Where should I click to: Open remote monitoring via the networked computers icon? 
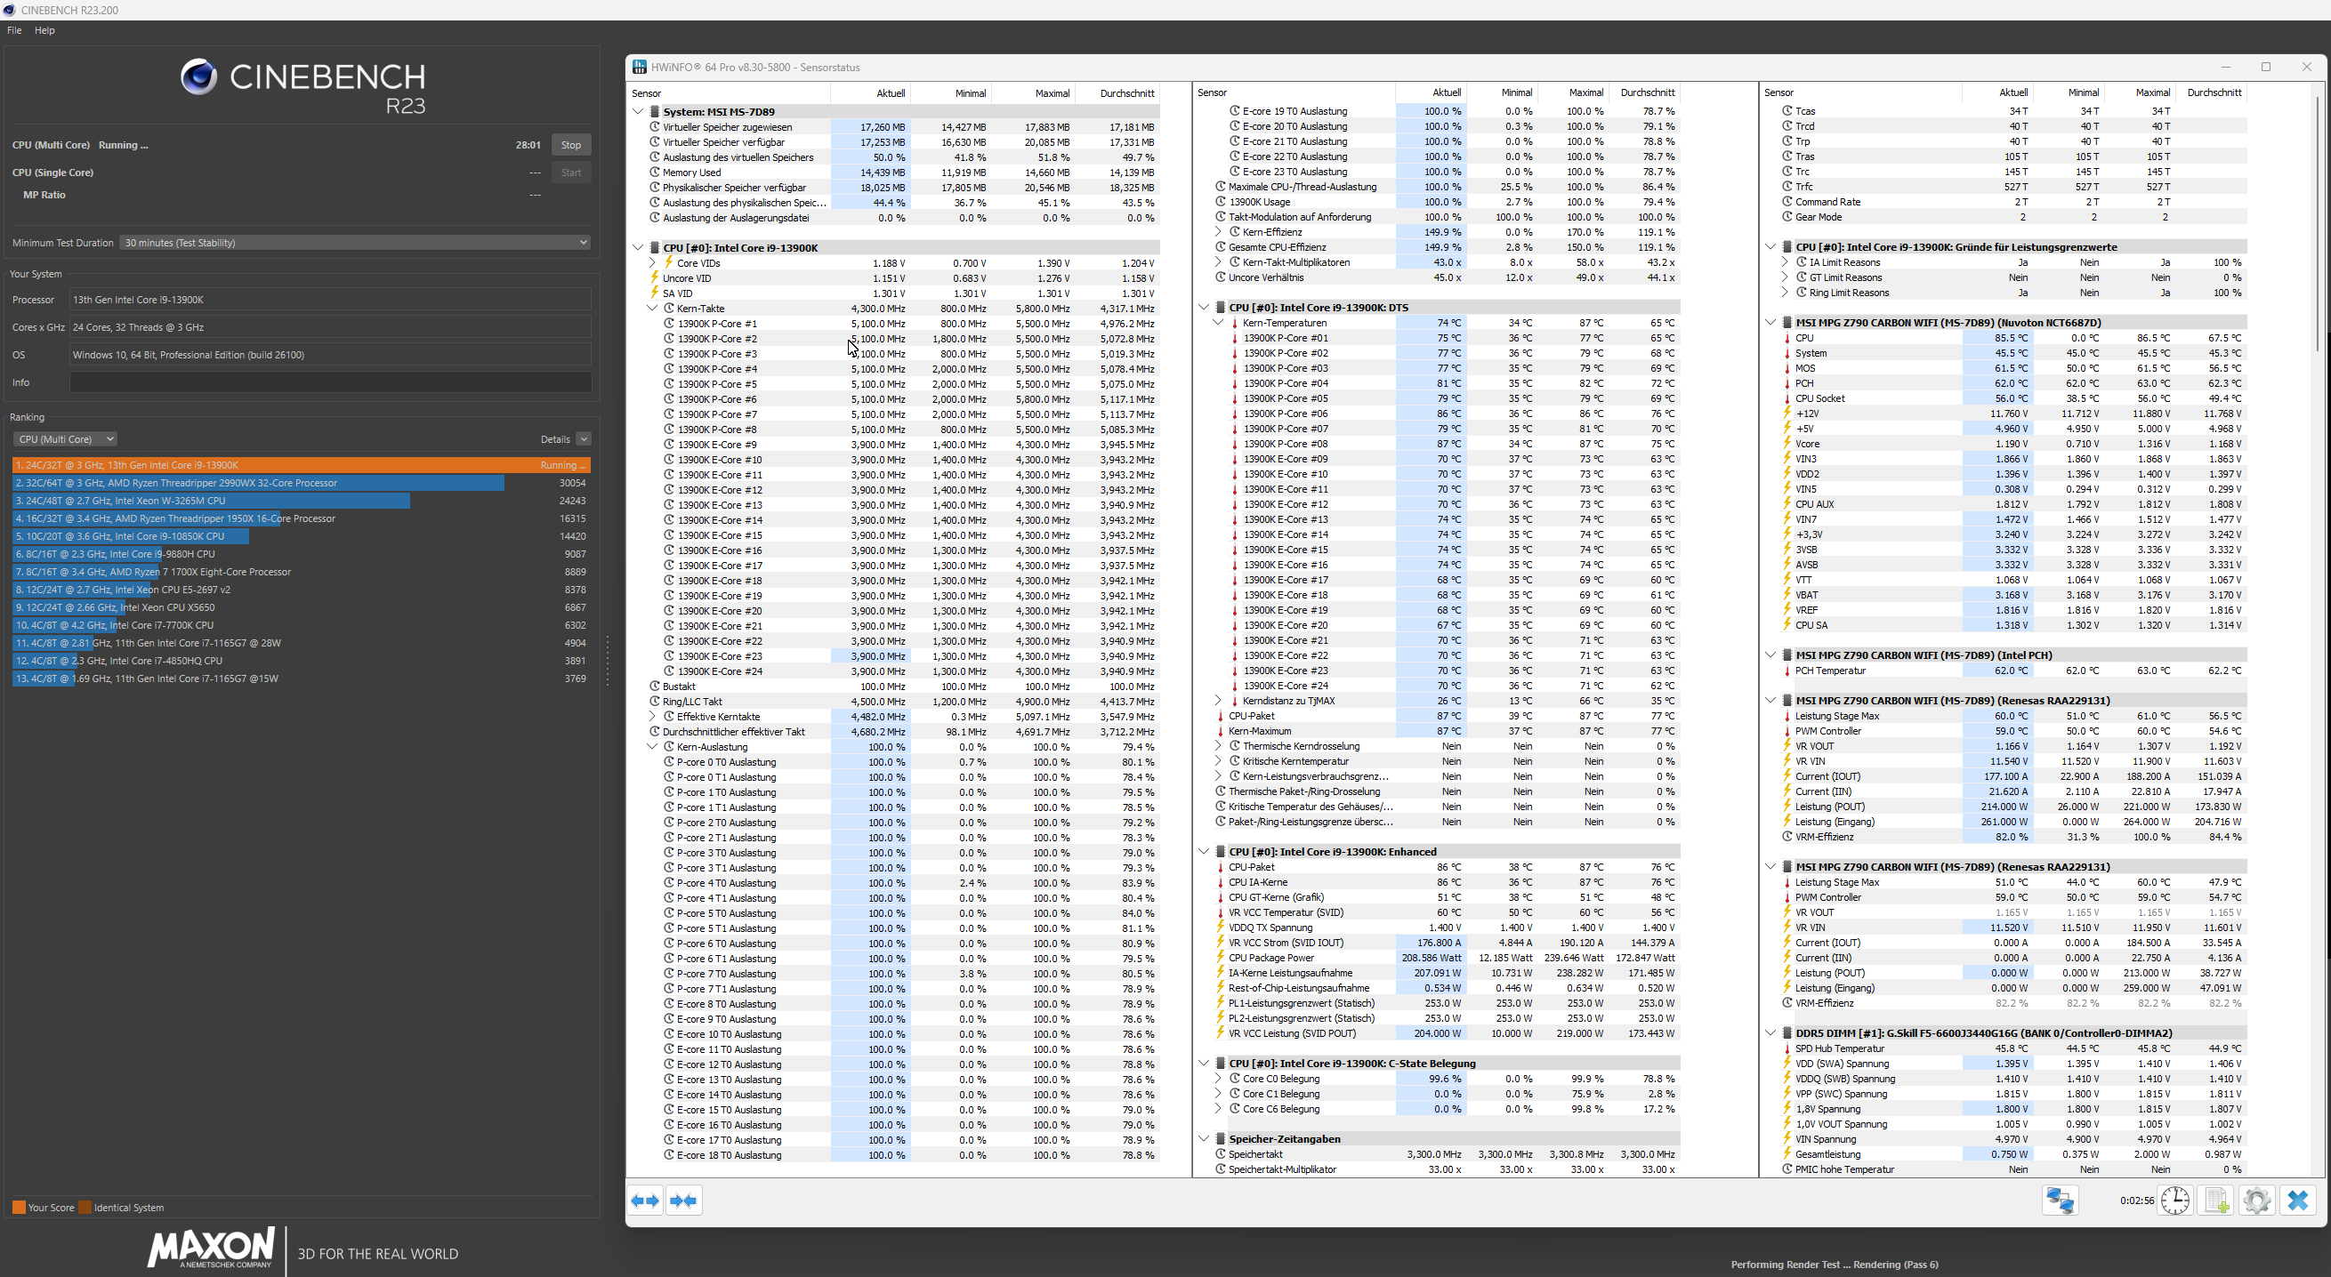click(x=2061, y=1201)
